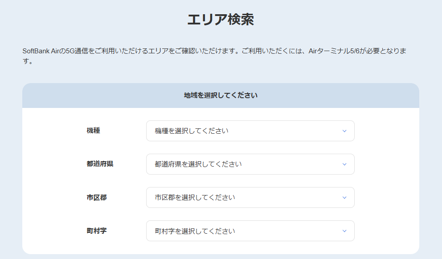The height and width of the screenshot is (259, 442).
Task: Open the 機種を選択してください dropdown
Action: [x=250, y=131]
